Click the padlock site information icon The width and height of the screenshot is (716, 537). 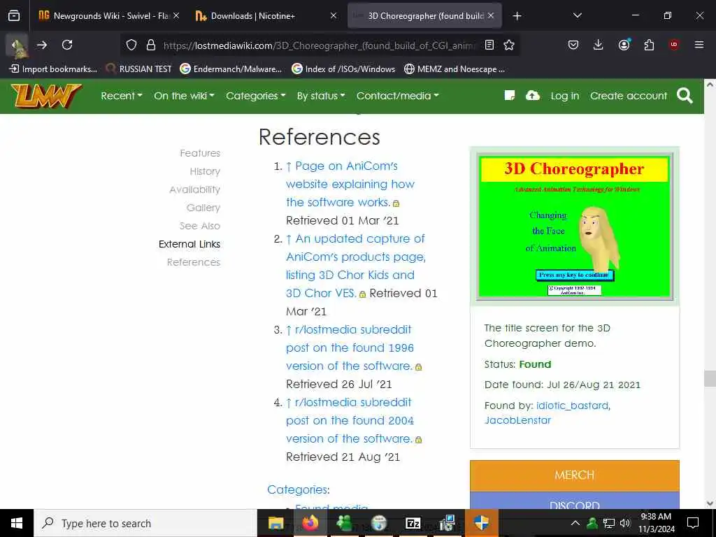pos(151,45)
